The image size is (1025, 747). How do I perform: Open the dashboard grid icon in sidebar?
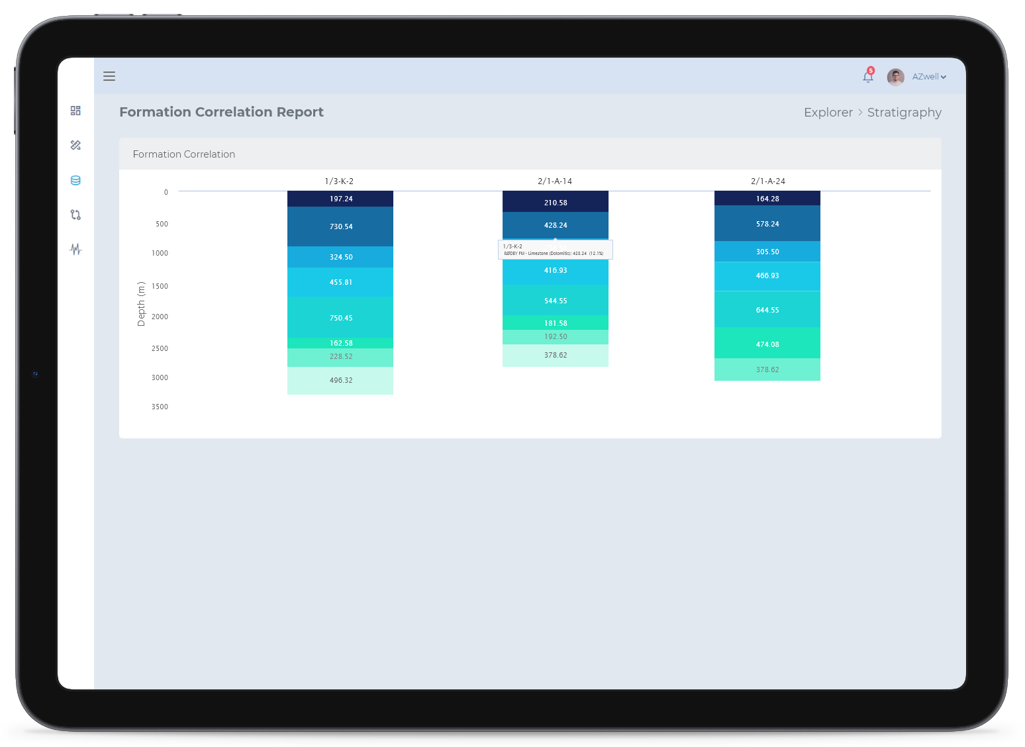coord(75,111)
